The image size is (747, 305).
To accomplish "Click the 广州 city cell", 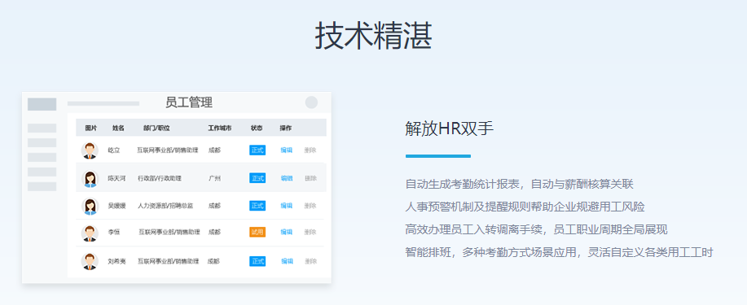I will tap(214, 178).
